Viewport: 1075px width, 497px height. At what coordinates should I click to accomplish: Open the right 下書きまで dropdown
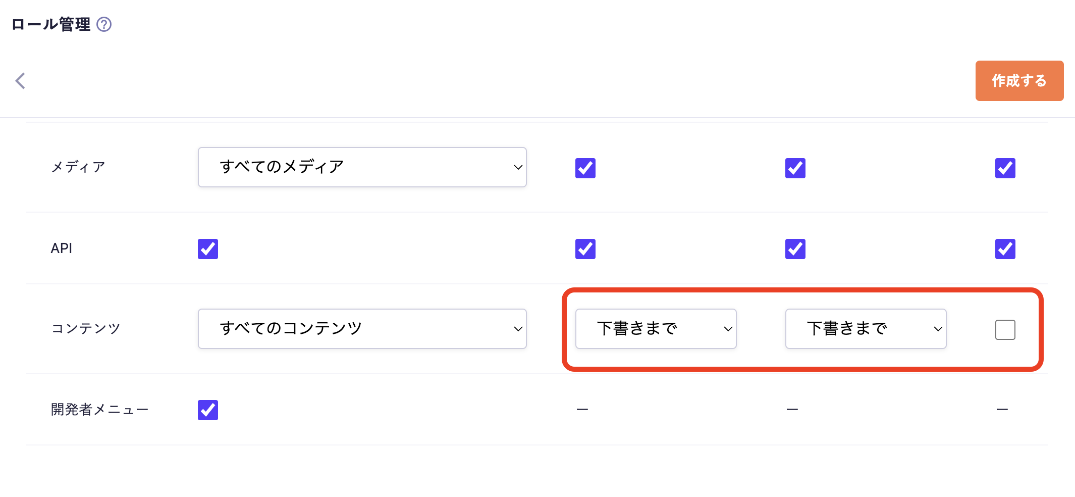pyautogui.click(x=866, y=329)
